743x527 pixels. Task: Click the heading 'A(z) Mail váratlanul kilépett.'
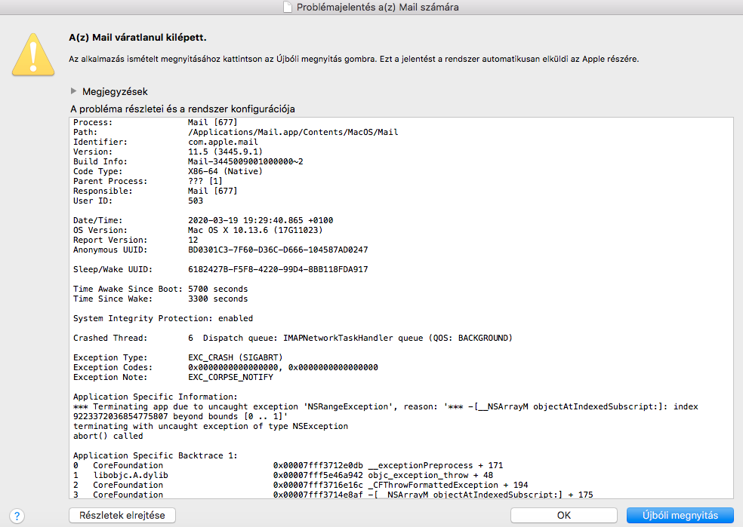(x=137, y=38)
